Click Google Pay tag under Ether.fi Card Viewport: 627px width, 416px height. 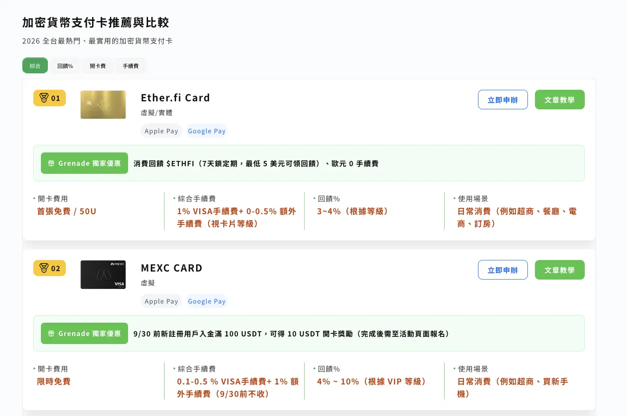pos(207,131)
